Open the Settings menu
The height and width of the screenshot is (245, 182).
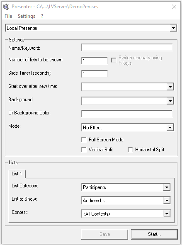click(27, 16)
